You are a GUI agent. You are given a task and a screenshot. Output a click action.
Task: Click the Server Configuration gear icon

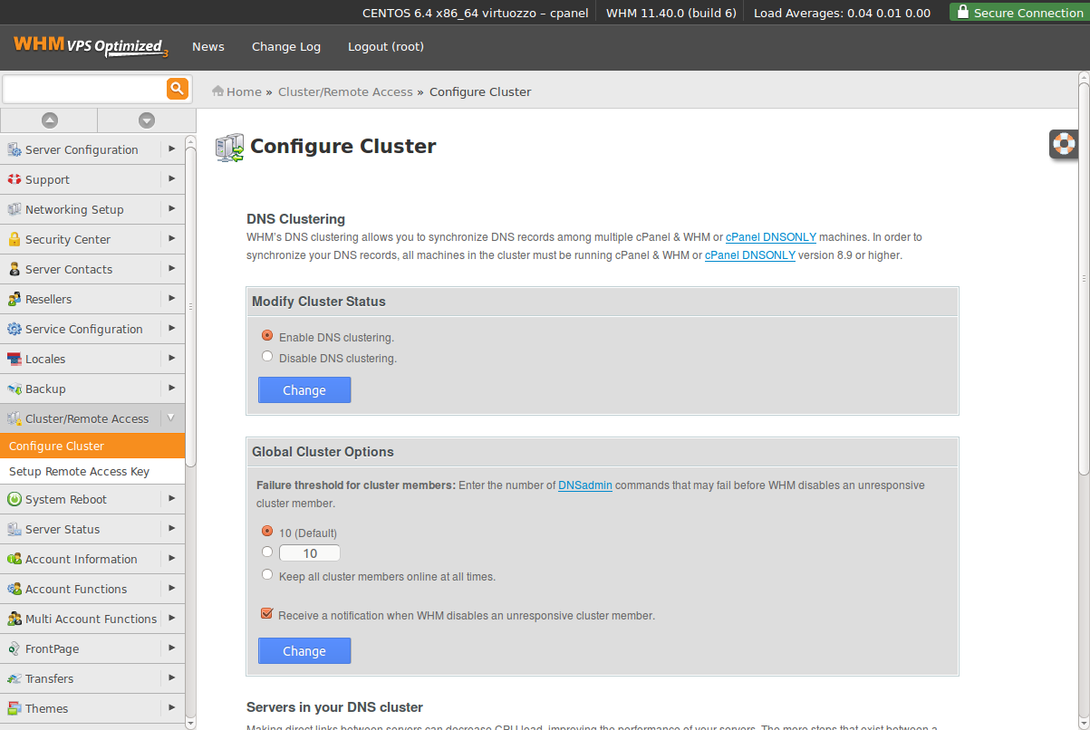[x=14, y=149]
